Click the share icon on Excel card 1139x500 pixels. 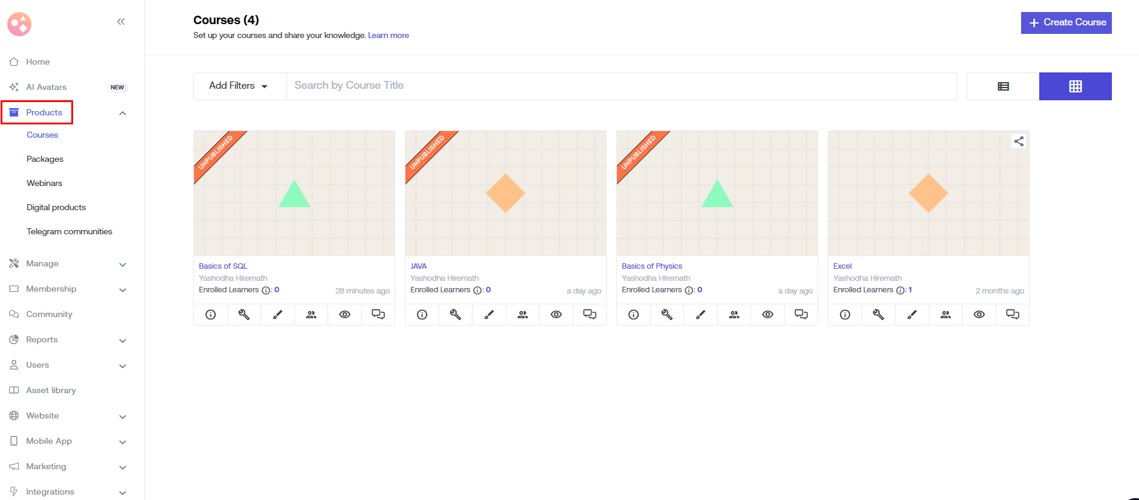point(1019,141)
